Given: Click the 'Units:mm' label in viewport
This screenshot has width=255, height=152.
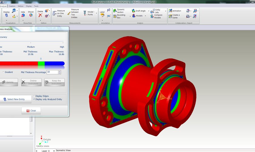Looking at the screenshot, I should click(43, 146).
